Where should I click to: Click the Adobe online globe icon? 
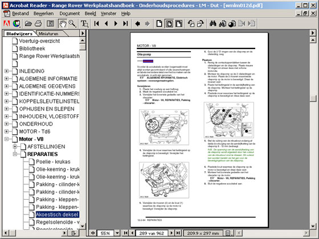click(x=17, y=23)
